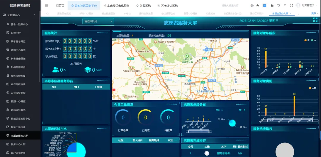
Task: Click the 已完成 circular gauge
Action: (x=146, y=117)
